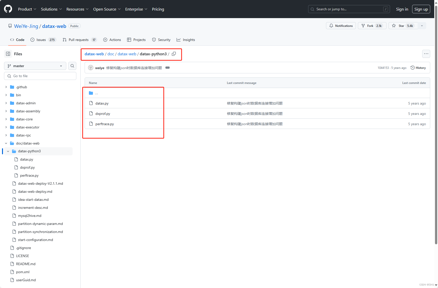Click weiye avatar in commit row
This screenshot has width=438, height=288.
[x=91, y=68]
